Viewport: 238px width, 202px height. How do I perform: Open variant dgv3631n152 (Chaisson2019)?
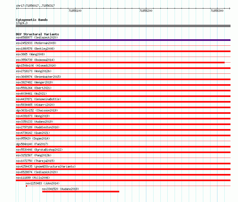[37, 110]
